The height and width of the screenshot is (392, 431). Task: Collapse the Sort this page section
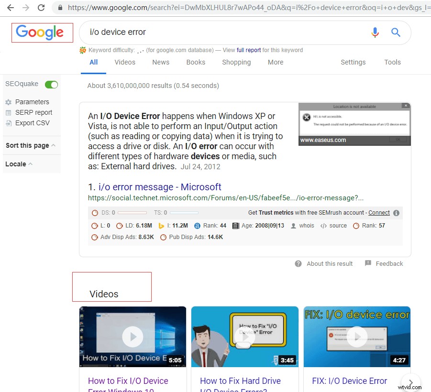pos(53,145)
